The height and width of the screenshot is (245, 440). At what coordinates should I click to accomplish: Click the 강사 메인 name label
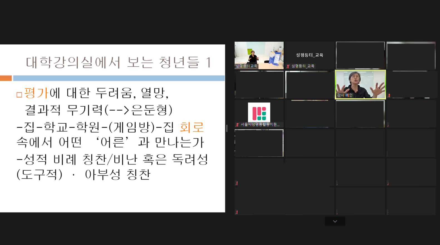coord(345,95)
